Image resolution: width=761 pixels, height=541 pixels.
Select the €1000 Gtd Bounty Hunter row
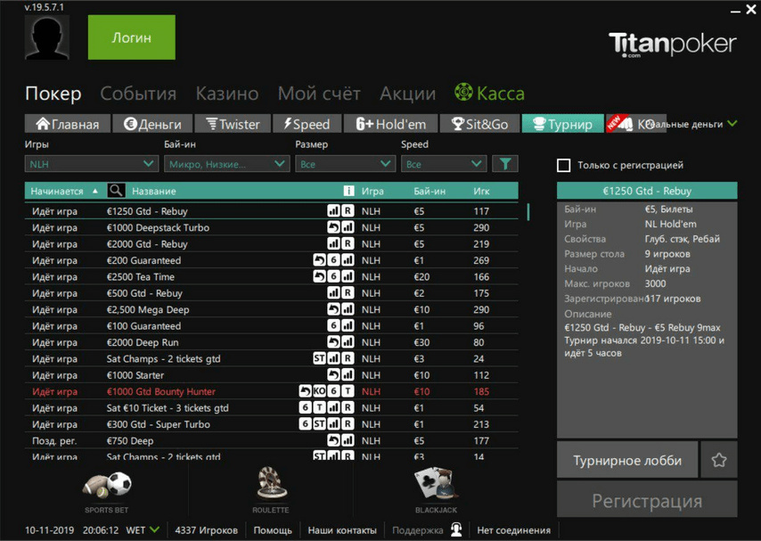pos(271,391)
